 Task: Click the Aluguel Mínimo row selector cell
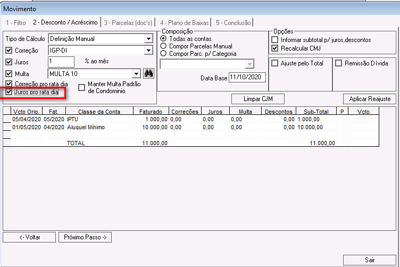(7, 127)
